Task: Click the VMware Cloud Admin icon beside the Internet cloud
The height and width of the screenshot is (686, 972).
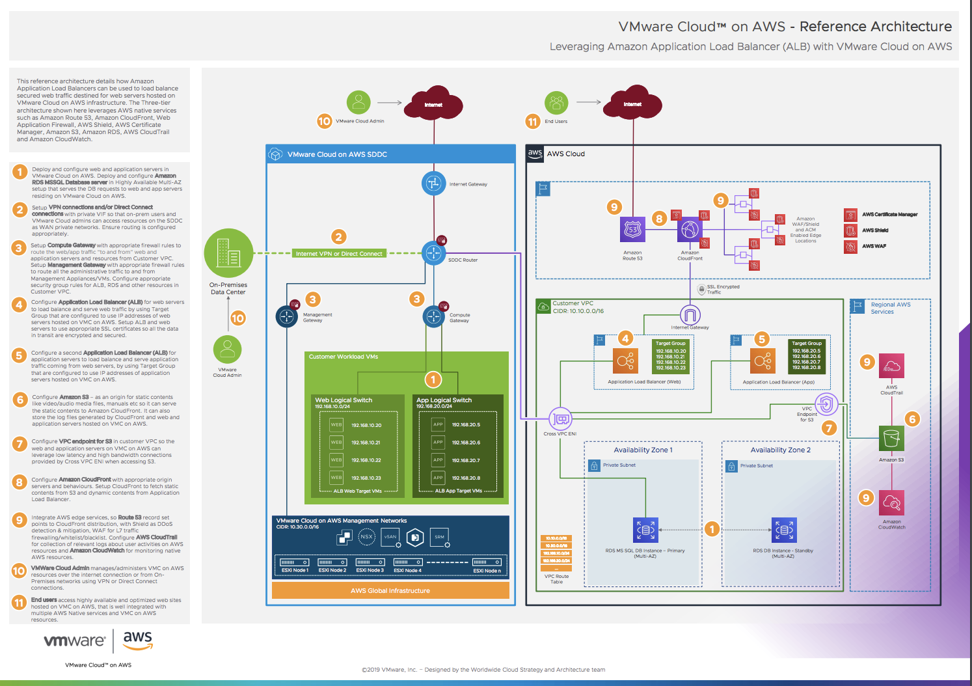Action: click(x=358, y=103)
